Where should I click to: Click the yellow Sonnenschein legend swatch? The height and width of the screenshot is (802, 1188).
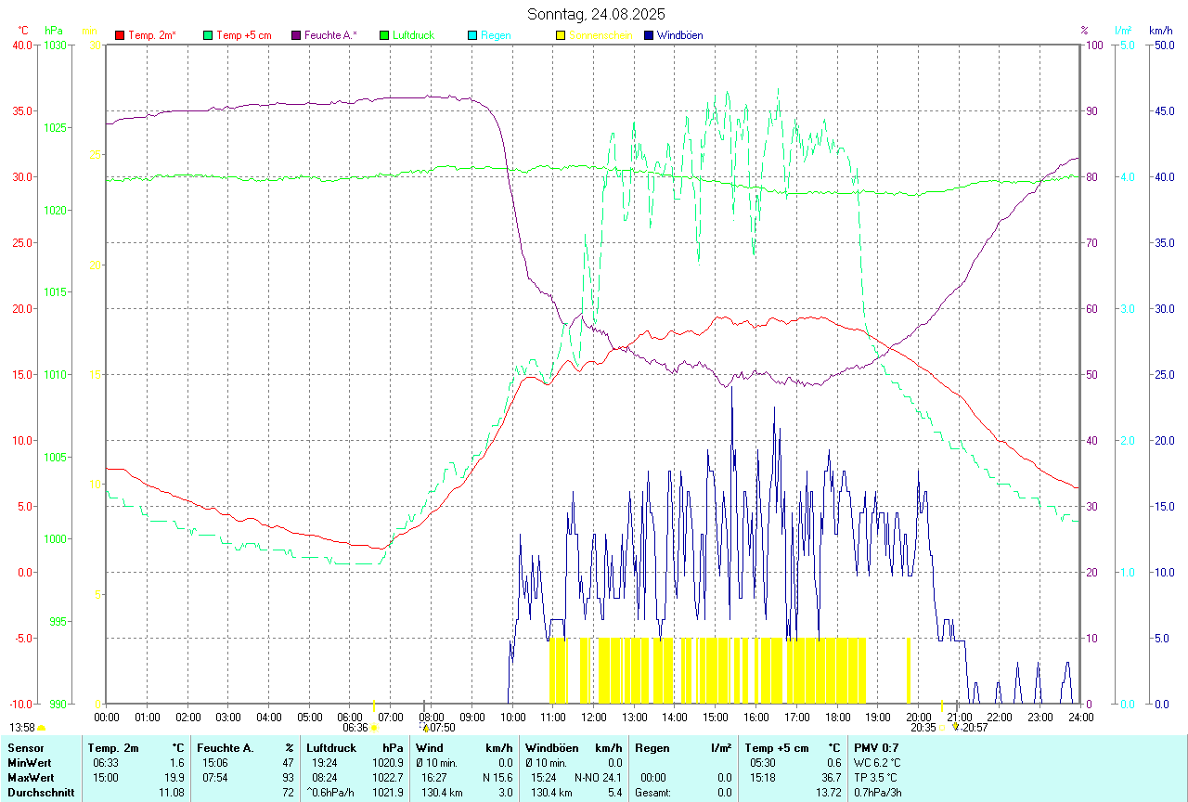(x=561, y=35)
